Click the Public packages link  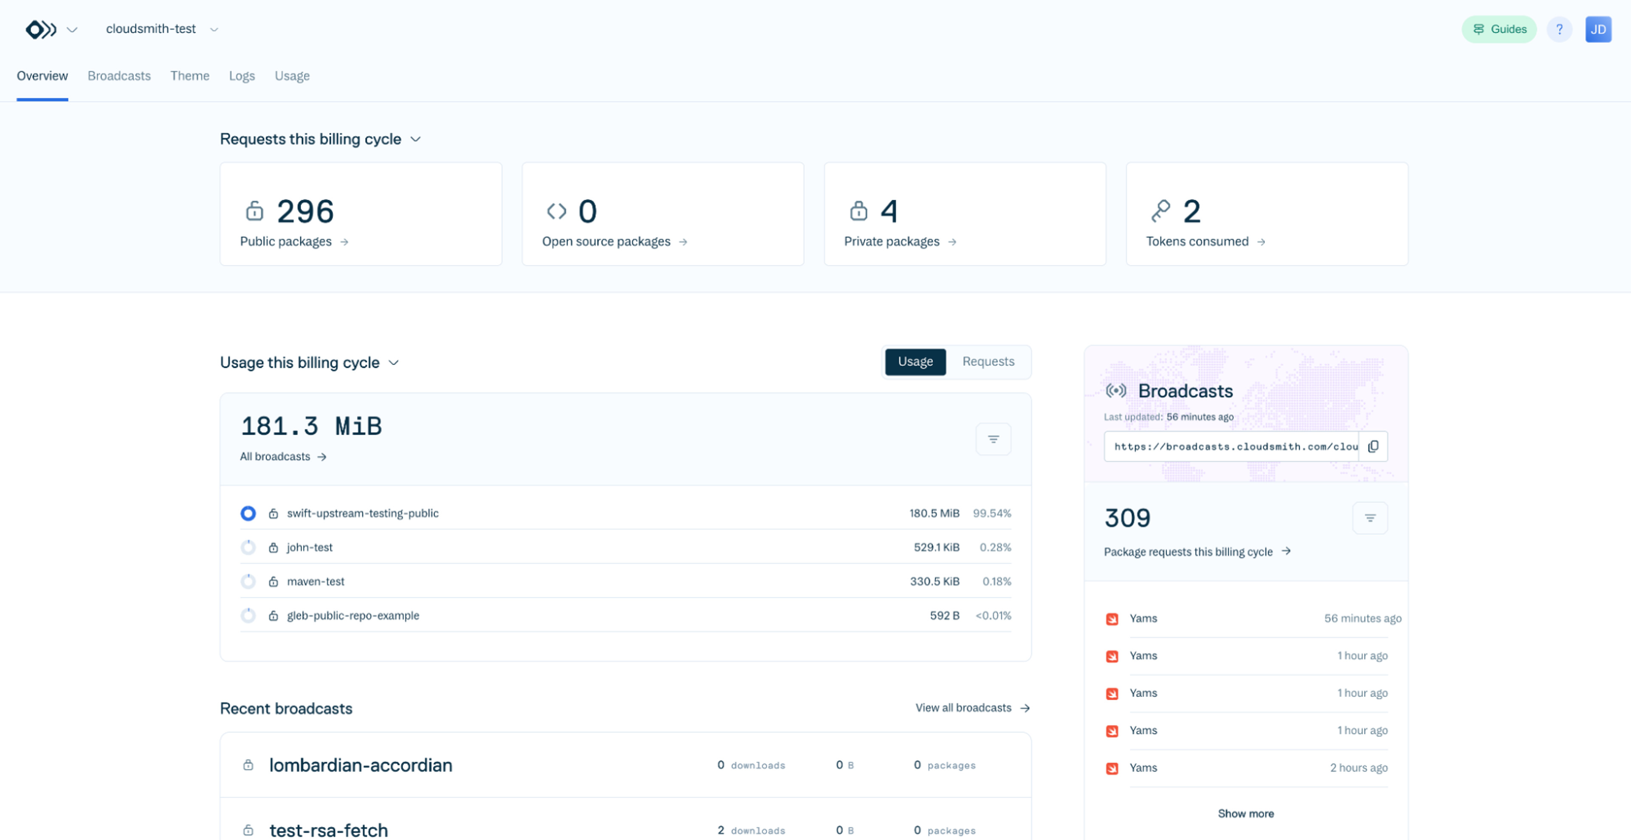point(294,242)
